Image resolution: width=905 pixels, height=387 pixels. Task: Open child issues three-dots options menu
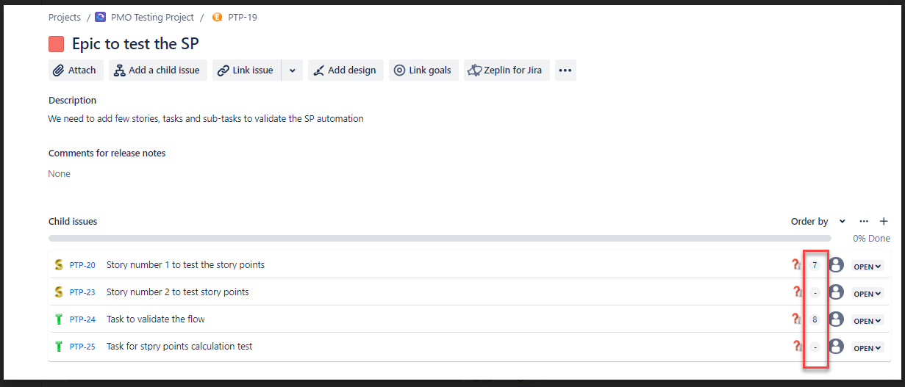(x=864, y=221)
